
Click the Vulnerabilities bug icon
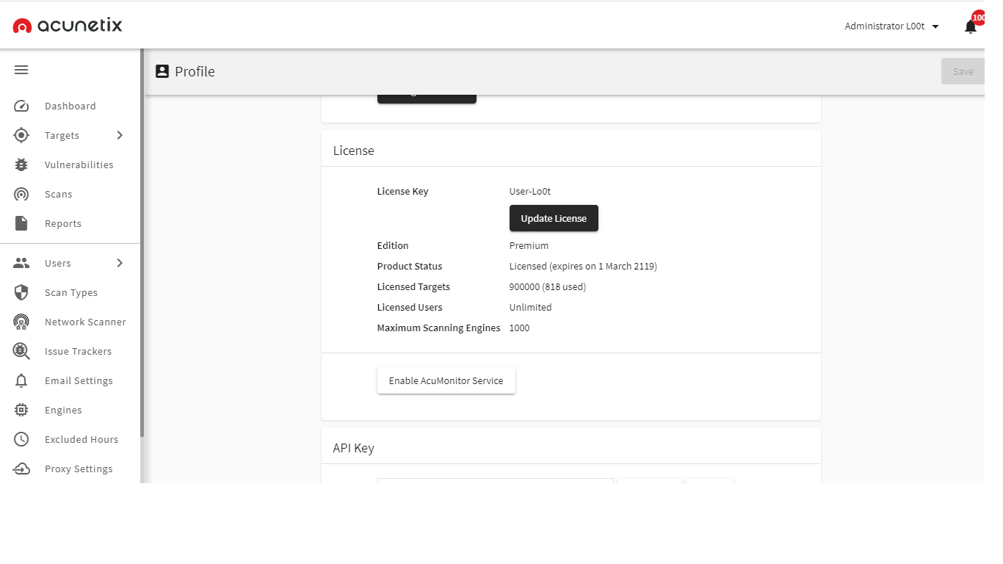click(21, 164)
